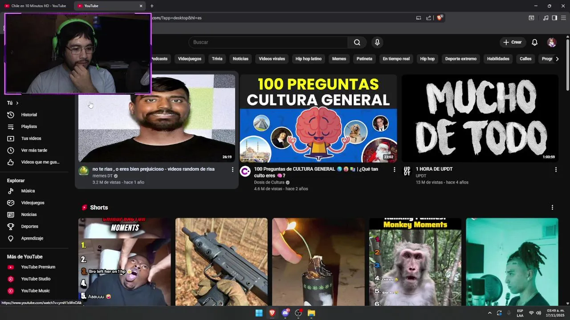Open '1 HORA DE UPDT' title link
The width and height of the screenshot is (570, 320).
434,169
